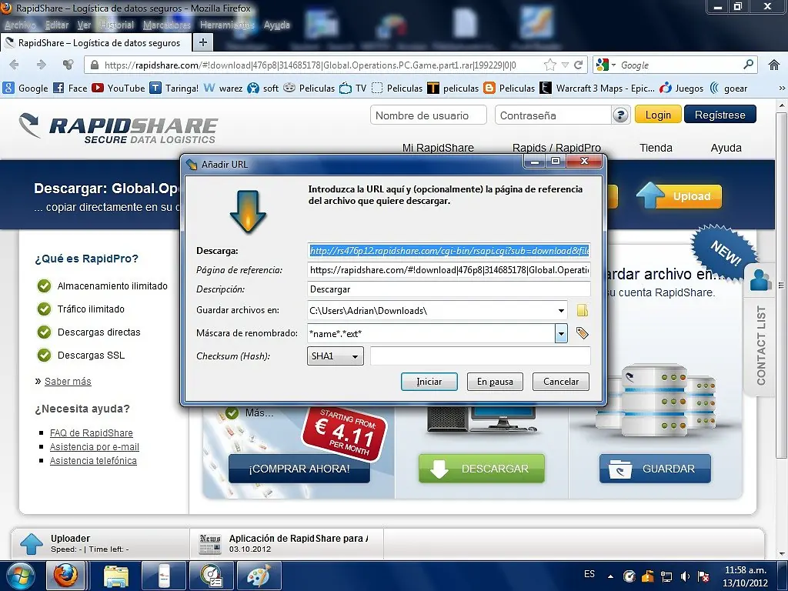This screenshot has height=591, width=788.
Task: Click the taskbar clock showing 11:58 a.m.
Action: tap(746, 576)
